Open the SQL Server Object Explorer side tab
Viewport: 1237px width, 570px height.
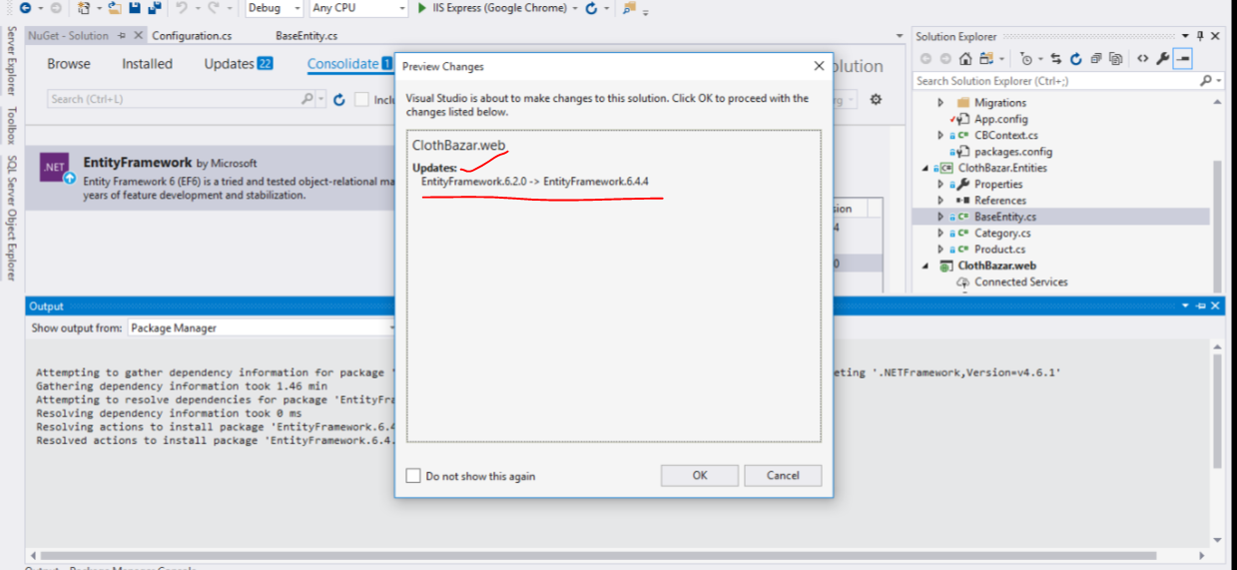[x=11, y=217]
